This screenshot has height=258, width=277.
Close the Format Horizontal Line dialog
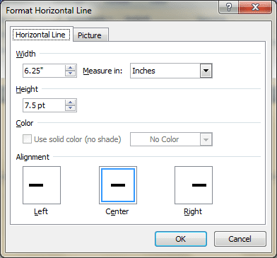pos(255,7)
